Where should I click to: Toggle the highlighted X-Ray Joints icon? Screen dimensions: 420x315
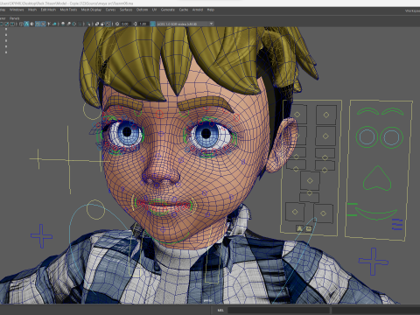point(108,24)
